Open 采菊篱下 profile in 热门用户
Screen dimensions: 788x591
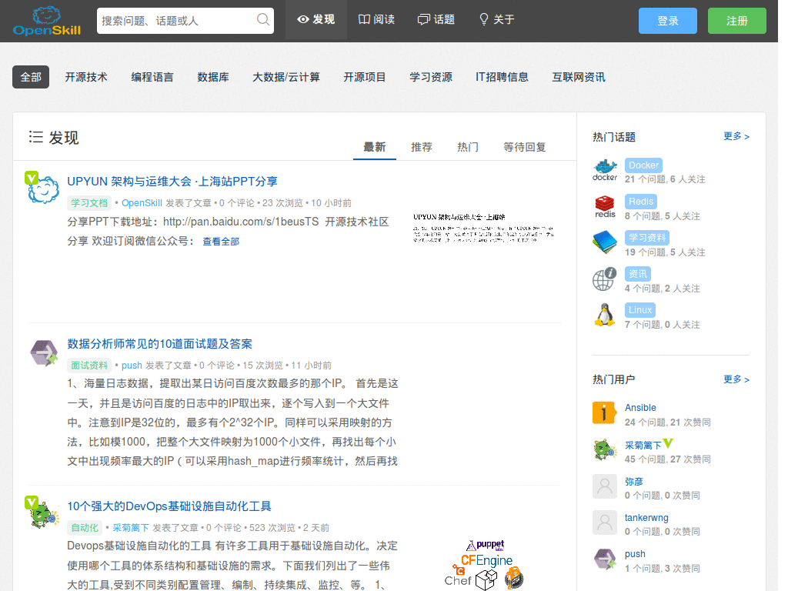click(643, 446)
